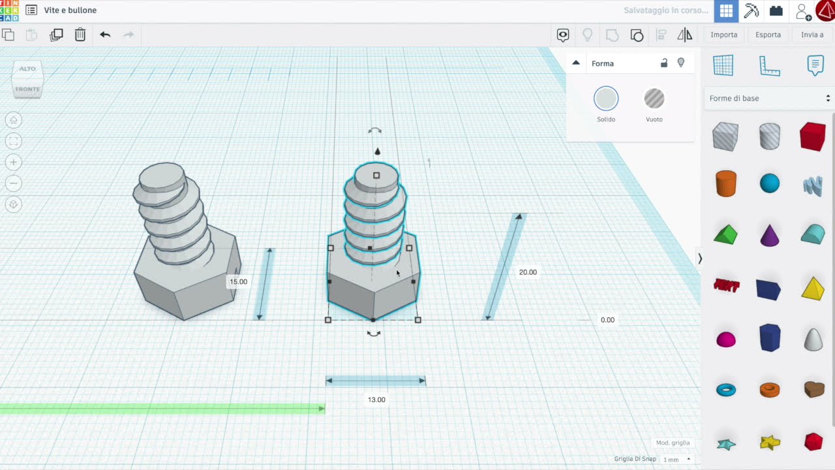835x470 pixels.
Task: Open the Notes tool
Action: point(815,65)
